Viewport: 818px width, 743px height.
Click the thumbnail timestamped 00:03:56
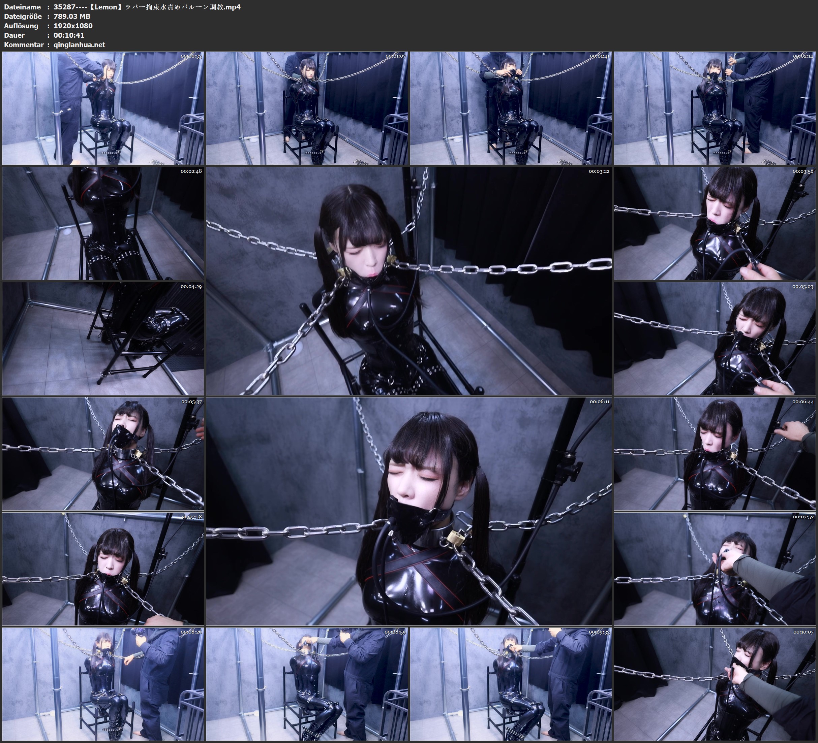715,223
